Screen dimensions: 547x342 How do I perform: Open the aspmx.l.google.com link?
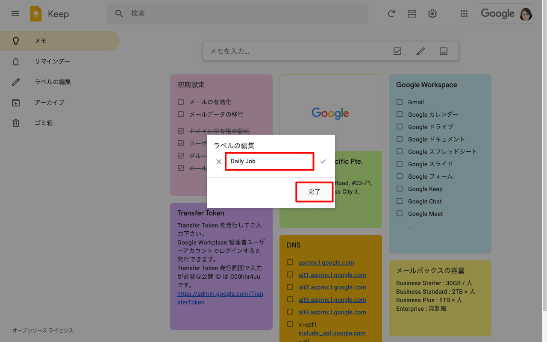pyautogui.click(x=326, y=262)
